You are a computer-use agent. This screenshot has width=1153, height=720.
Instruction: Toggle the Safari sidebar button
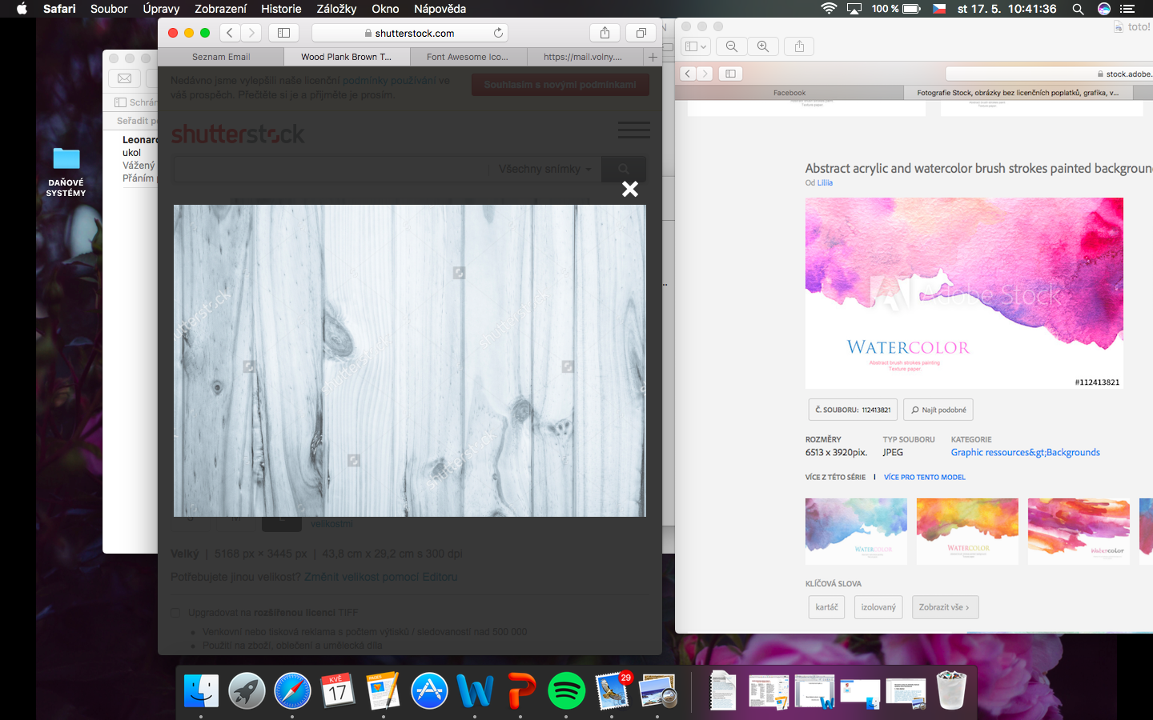tap(283, 33)
